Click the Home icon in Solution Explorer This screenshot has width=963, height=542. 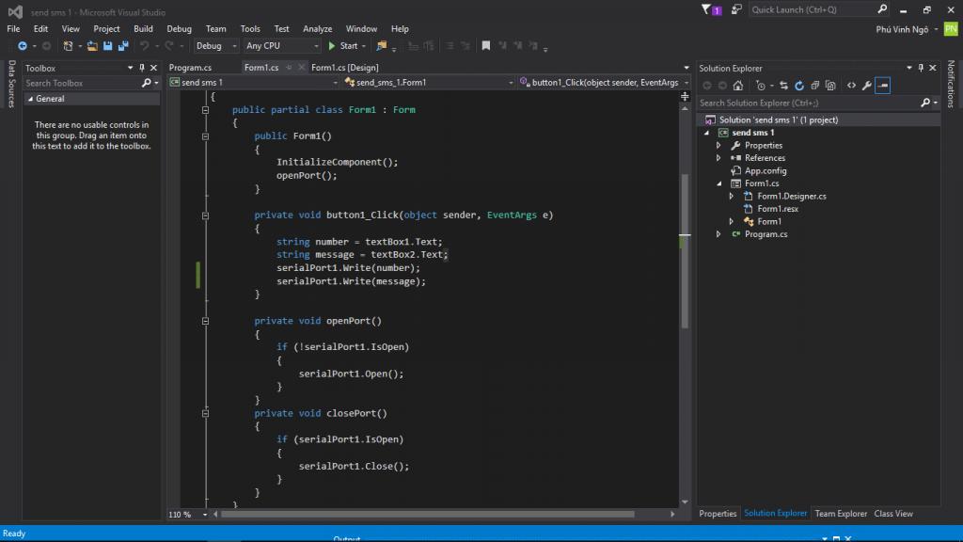pos(740,85)
